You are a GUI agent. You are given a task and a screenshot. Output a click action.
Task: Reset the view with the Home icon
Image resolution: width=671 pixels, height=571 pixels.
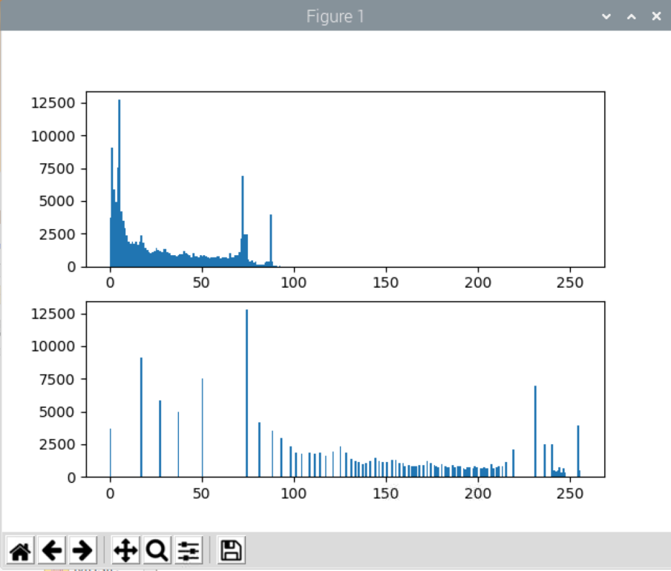pyautogui.click(x=20, y=550)
